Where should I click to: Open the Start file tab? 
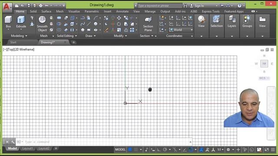tap(13, 42)
